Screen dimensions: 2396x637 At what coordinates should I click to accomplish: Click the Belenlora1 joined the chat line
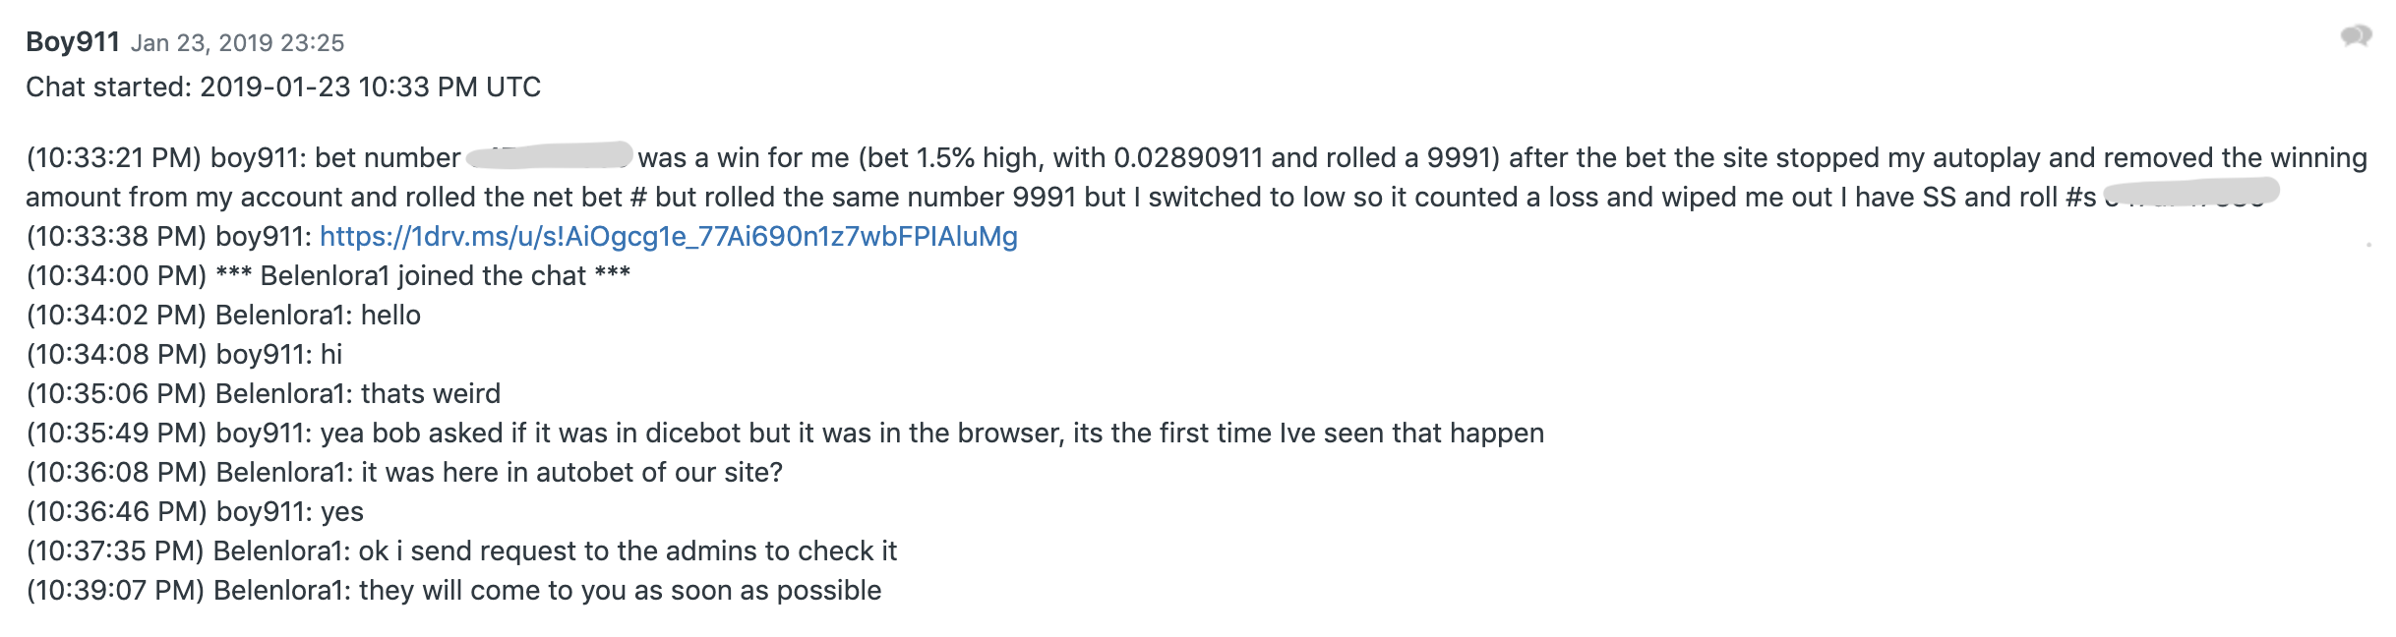tap(329, 276)
